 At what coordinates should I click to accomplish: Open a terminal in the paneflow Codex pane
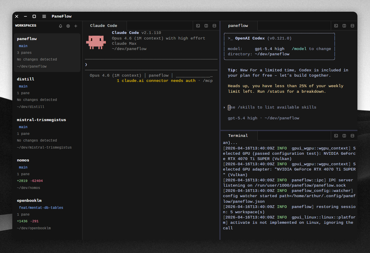[x=336, y=25]
